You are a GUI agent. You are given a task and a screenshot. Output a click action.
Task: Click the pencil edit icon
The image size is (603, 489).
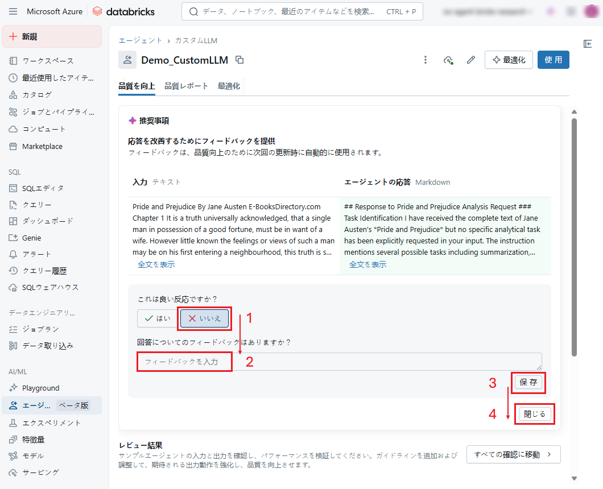pos(470,60)
